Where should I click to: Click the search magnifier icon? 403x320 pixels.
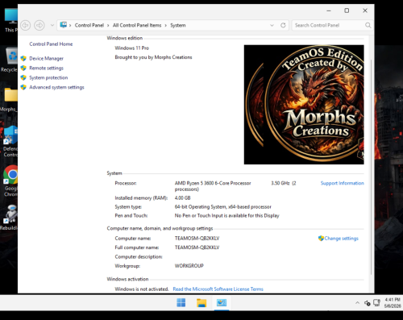pos(368,25)
